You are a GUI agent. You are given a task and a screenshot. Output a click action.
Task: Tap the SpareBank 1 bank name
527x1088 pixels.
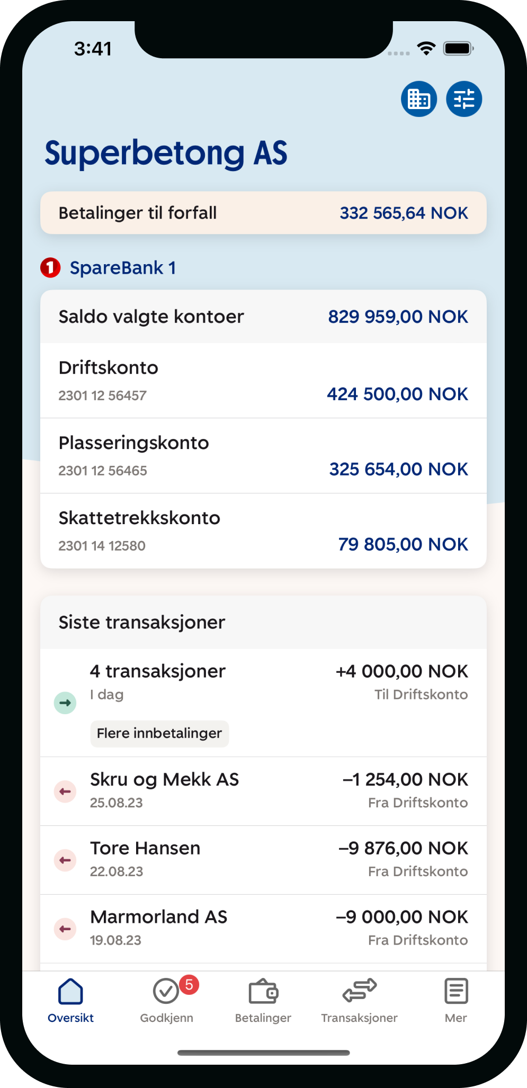[123, 268]
